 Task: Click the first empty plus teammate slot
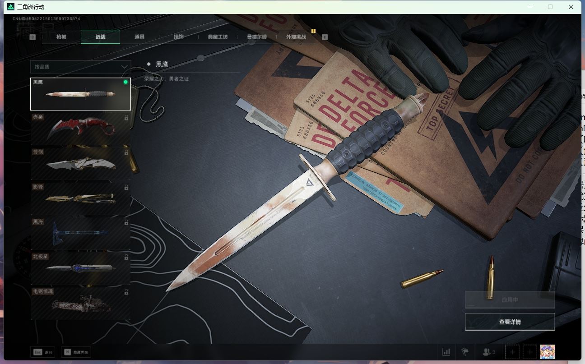click(512, 352)
